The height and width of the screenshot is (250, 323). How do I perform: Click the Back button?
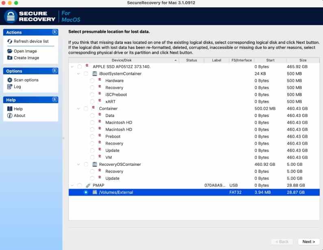point(282,241)
